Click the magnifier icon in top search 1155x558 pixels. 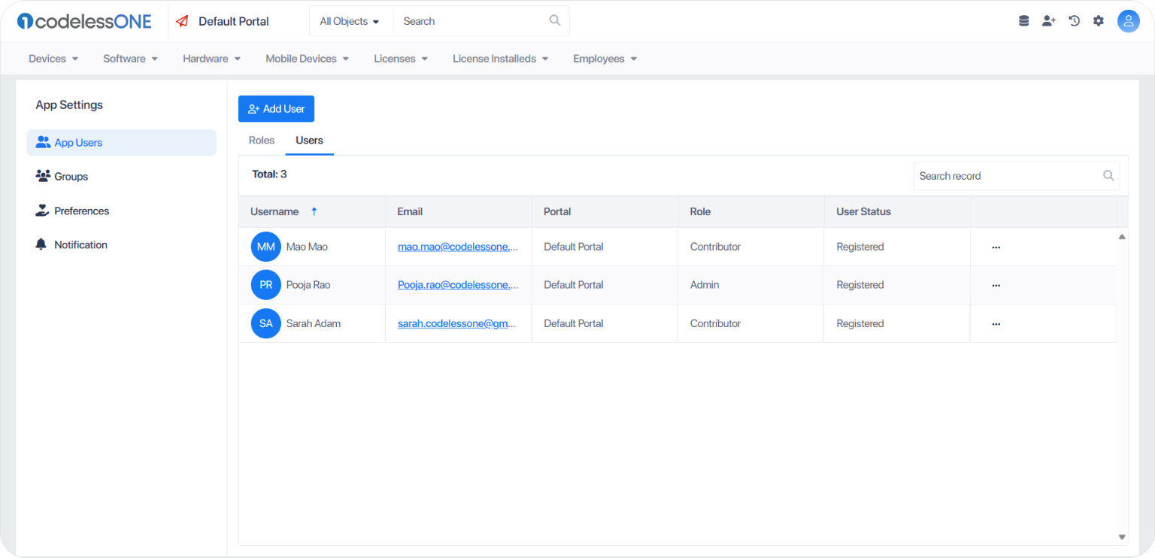(x=555, y=20)
